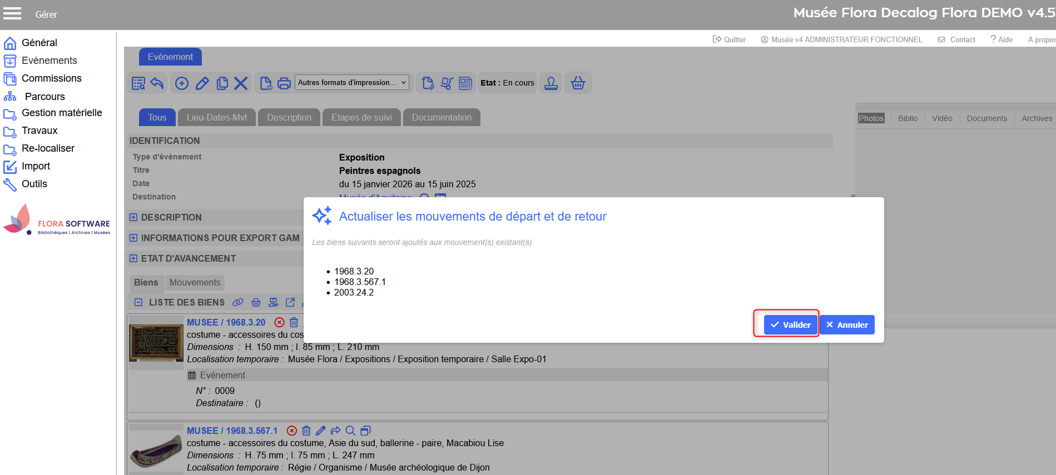Click the Etat : En cours status

coord(507,83)
